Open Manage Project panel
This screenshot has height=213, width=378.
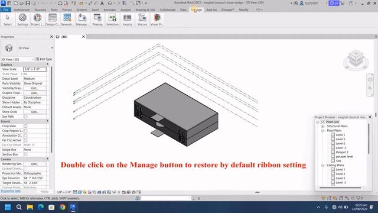(82, 20)
